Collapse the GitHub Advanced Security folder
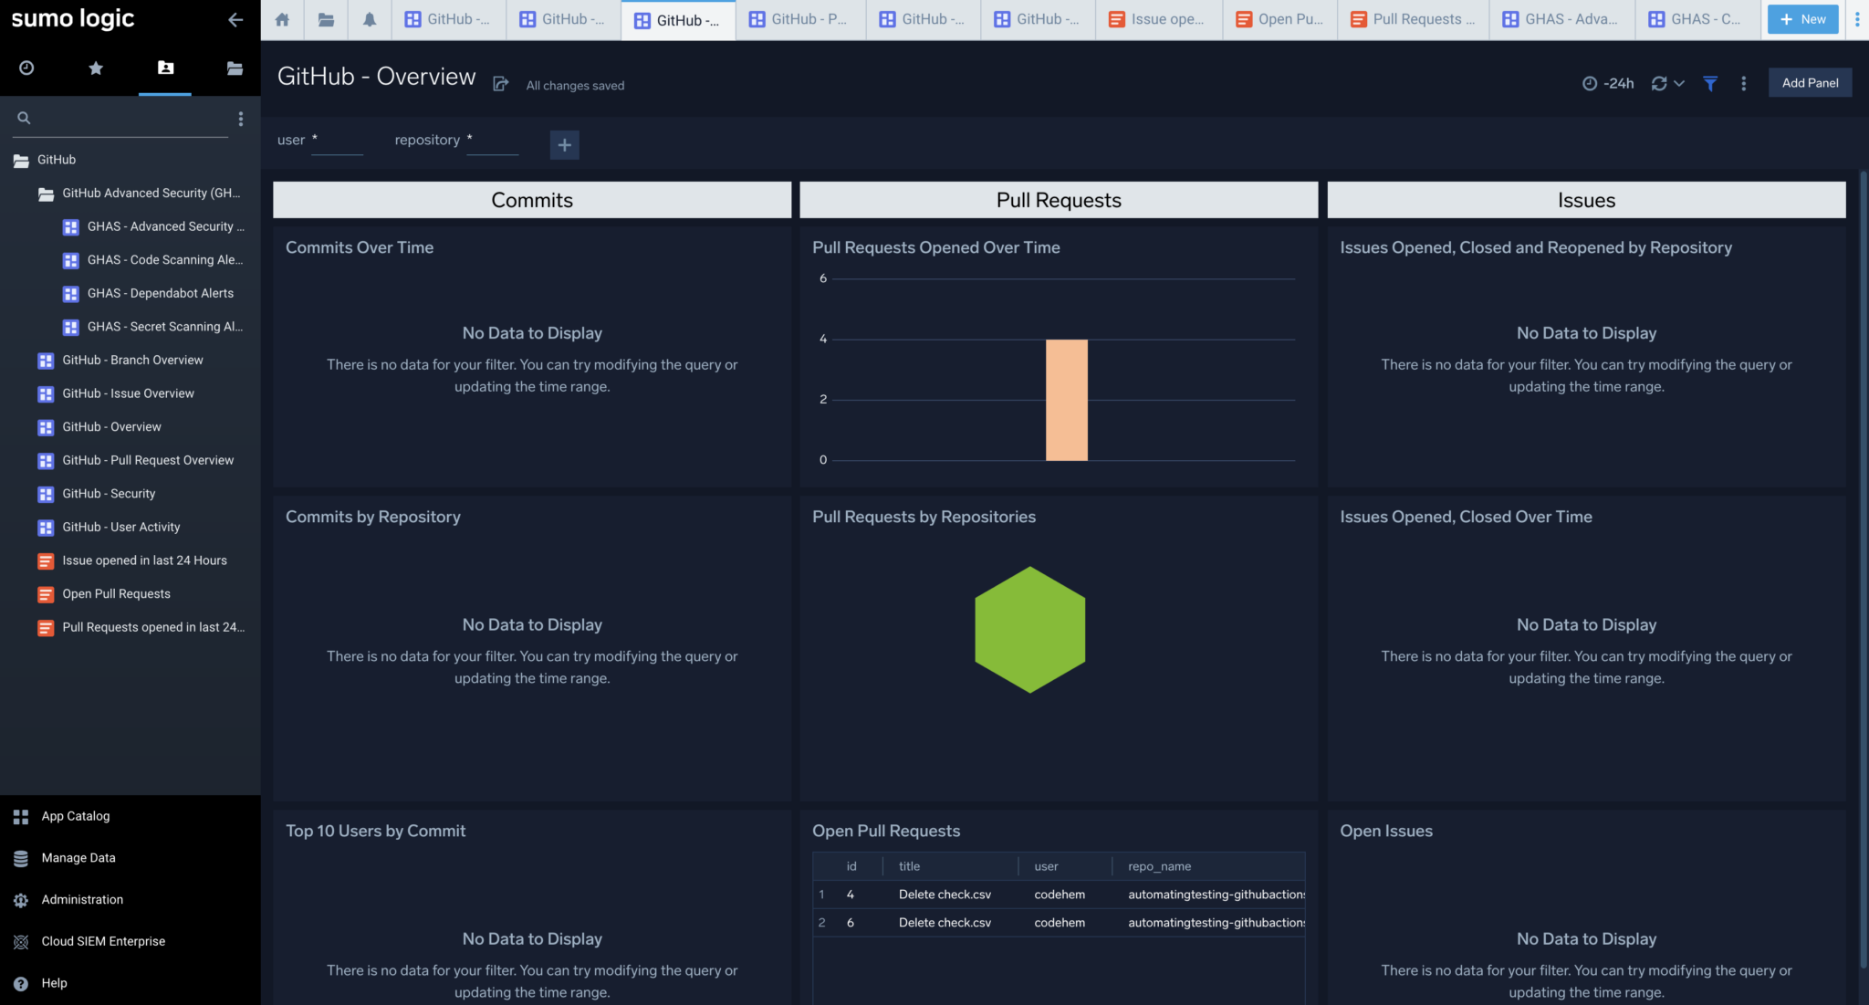This screenshot has width=1869, height=1005. click(45, 193)
